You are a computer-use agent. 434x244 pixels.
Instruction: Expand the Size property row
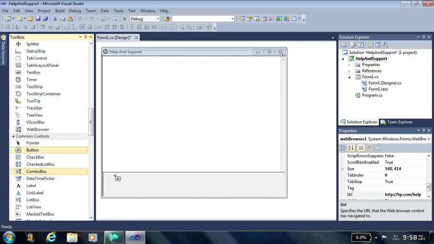tap(342, 169)
